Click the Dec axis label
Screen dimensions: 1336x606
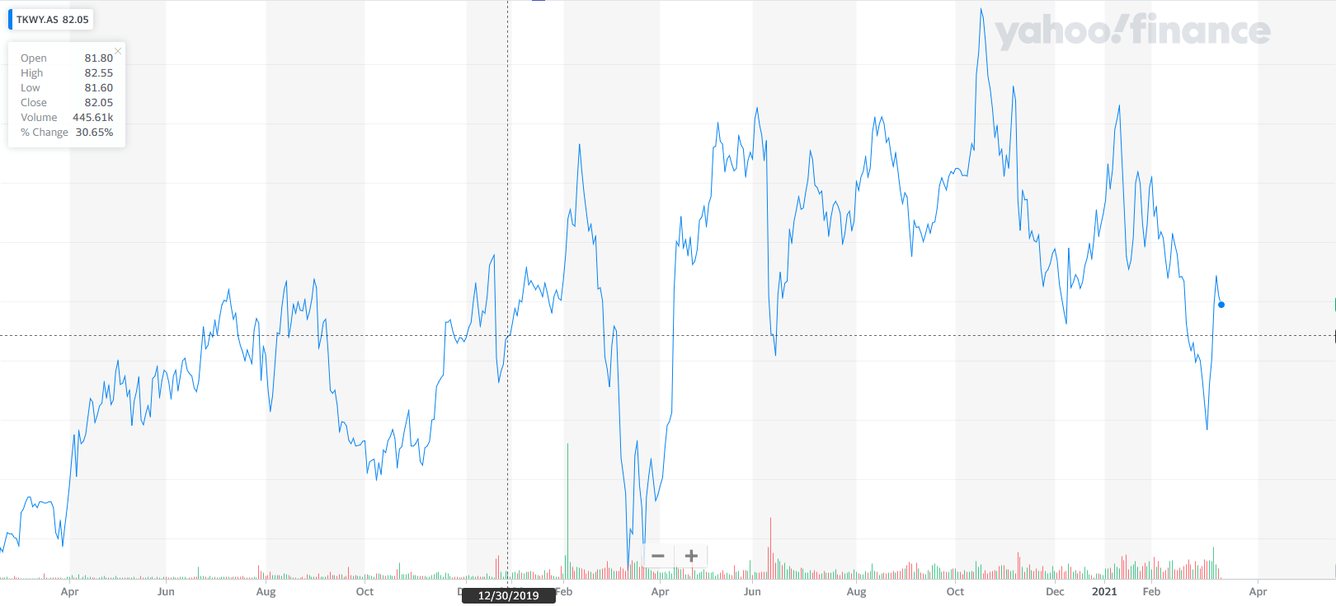click(x=1055, y=591)
